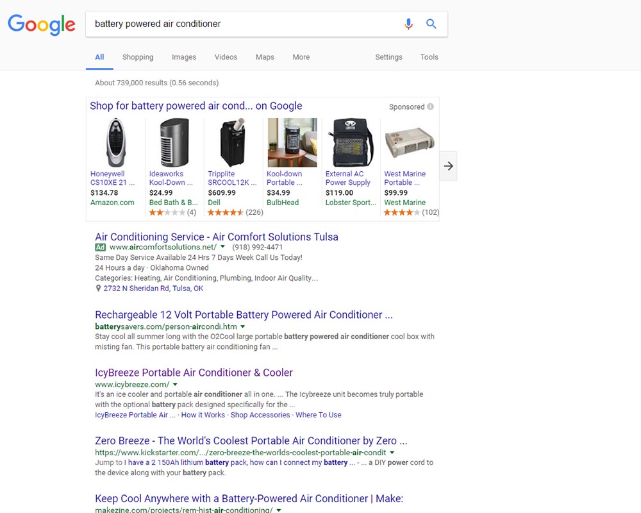Open search Tools menu
641x513 pixels.
429,57
